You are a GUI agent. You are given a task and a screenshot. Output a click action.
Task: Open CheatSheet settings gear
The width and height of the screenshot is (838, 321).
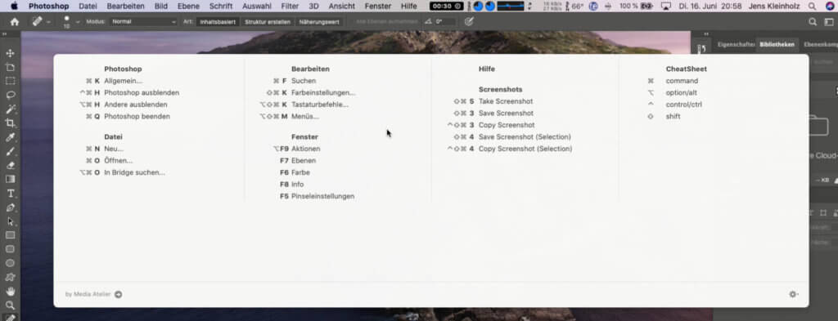pos(794,294)
